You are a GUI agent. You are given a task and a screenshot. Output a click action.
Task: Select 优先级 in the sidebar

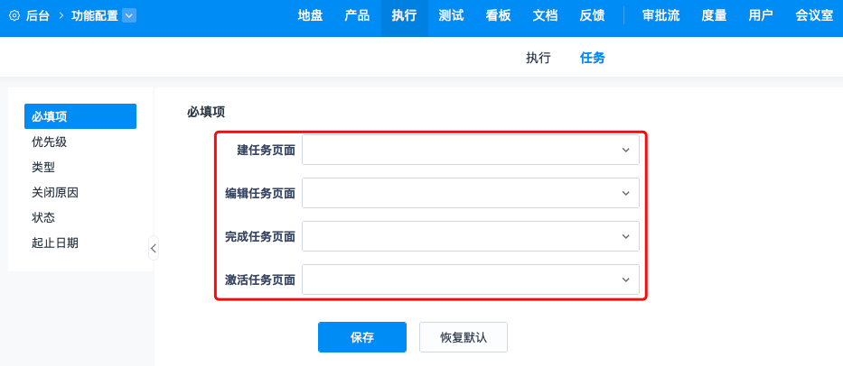point(50,142)
